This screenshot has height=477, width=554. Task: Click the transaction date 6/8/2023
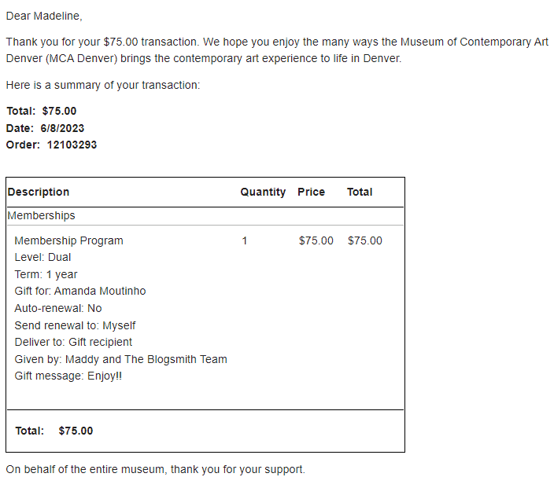pyautogui.click(x=62, y=128)
